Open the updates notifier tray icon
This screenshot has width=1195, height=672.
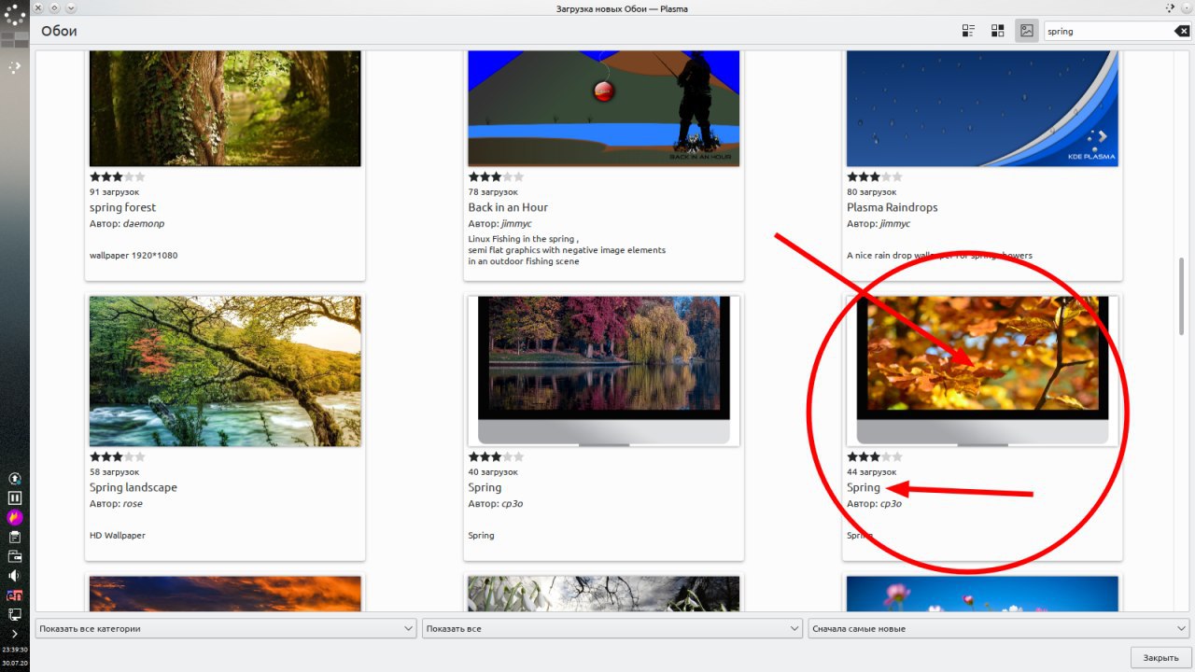(x=15, y=479)
